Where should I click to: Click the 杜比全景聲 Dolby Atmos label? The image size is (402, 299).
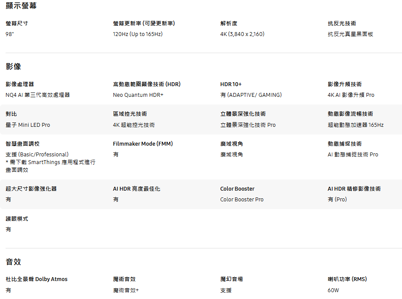tap(36, 279)
